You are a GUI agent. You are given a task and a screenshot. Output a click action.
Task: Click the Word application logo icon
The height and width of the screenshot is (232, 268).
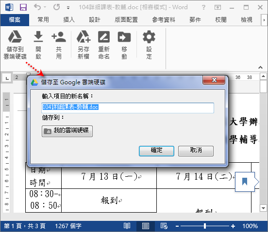[x=9, y=7]
